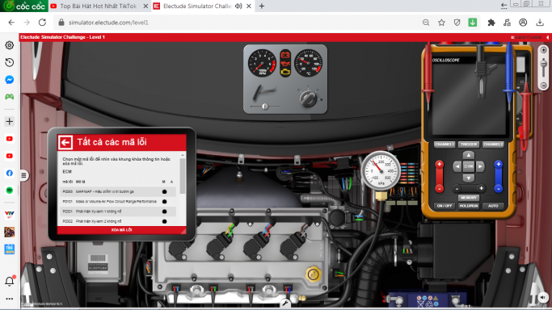
Task: Collapse the Electude header arrow
Action: click(547, 37)
